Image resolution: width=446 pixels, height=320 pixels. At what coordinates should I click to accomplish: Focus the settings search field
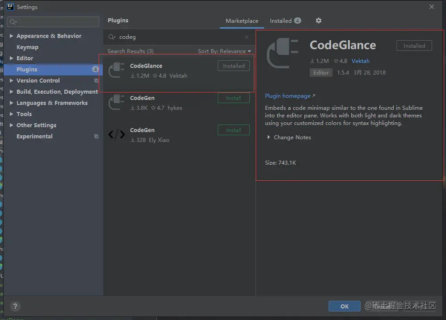tap(54, 22)
